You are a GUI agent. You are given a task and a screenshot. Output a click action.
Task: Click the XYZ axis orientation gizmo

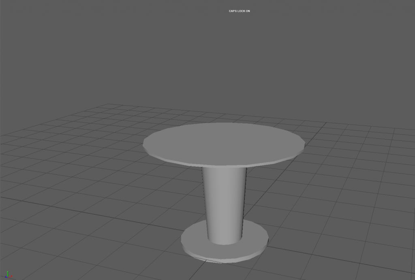coord(8,274)
